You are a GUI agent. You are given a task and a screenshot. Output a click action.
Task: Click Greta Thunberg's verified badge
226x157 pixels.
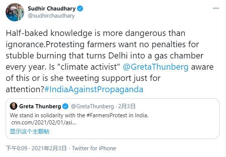point(65,106)
